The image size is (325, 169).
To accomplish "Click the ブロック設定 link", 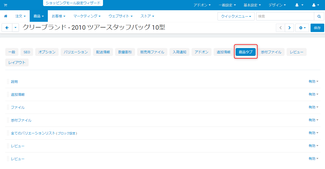I will pyautogui.click(x=67, y=133).
